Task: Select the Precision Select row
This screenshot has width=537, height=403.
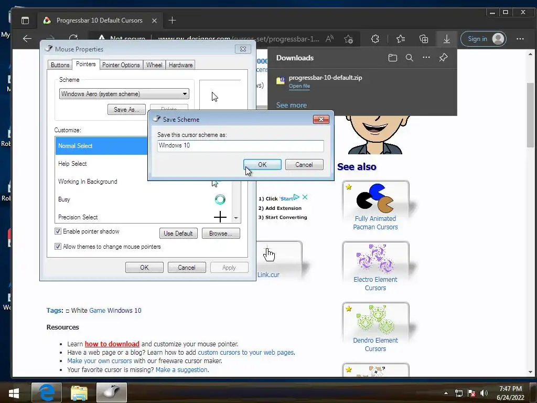Action: 144,217
